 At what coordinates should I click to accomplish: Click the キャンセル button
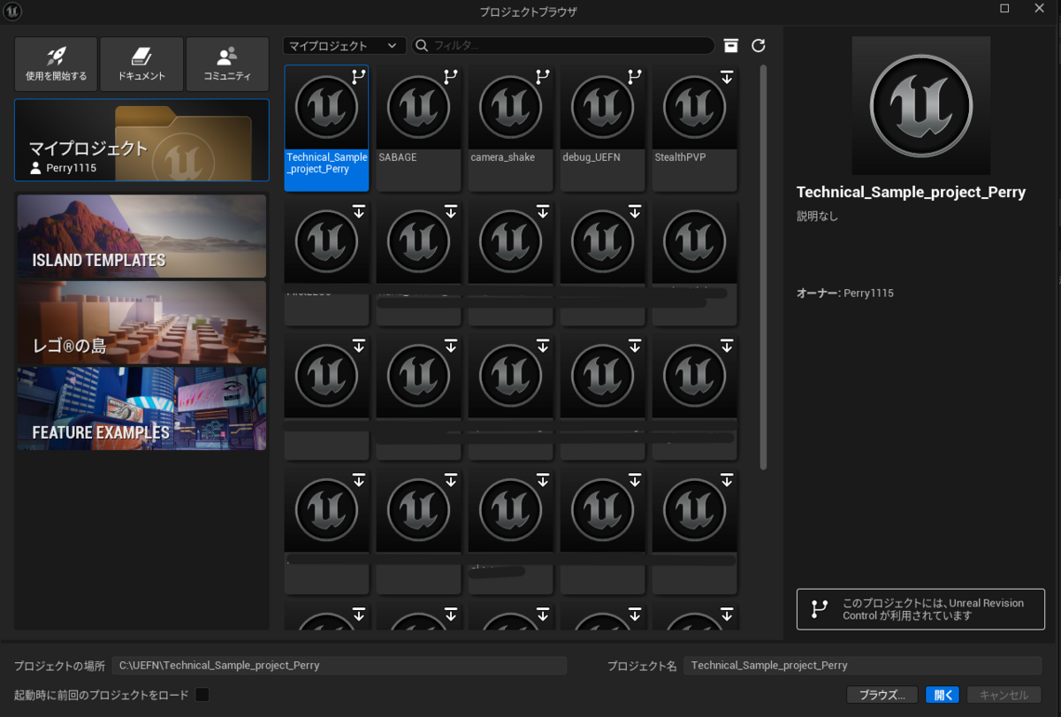pos(1004,695)
